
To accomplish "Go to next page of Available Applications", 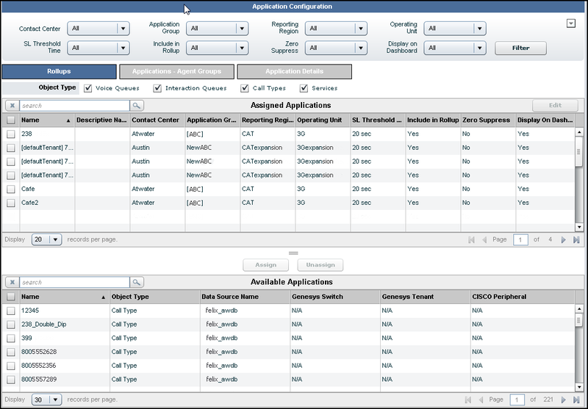I will coord(563,399).
